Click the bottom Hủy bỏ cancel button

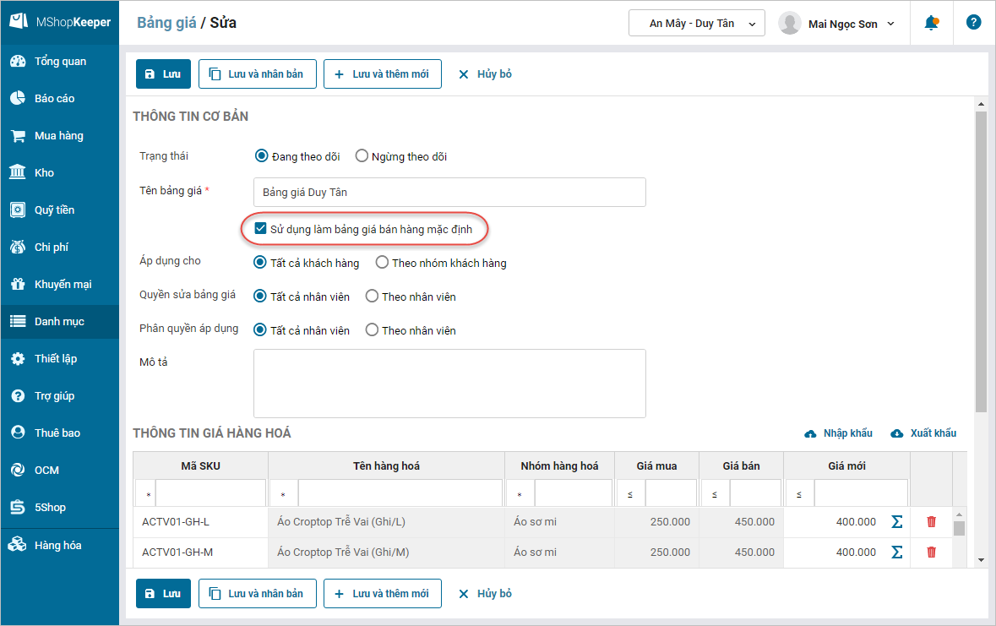[485, 594]
